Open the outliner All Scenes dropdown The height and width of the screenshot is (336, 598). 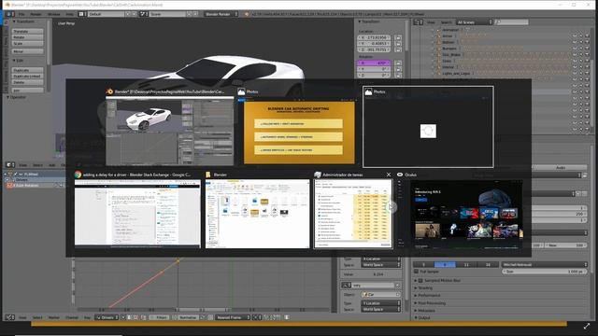[475, 22]
